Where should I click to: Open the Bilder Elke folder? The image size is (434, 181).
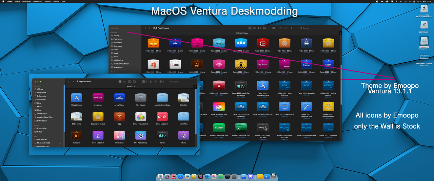click(183, 97)
